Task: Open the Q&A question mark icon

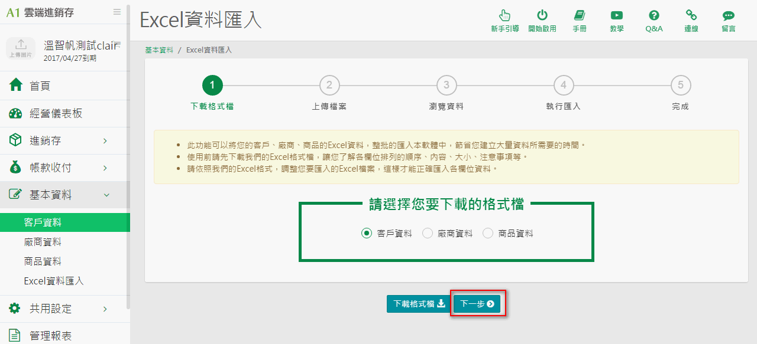Action: pos(654,15)
